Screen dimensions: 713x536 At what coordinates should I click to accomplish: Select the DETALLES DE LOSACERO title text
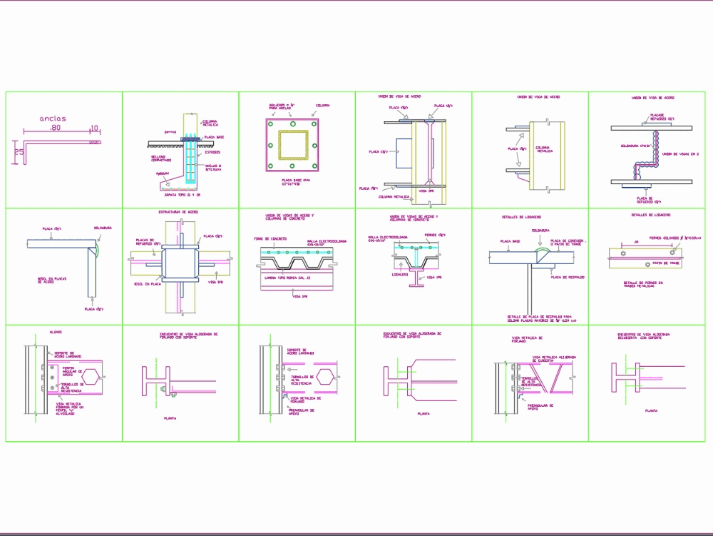pyautogui.click(x=521, y=217)
